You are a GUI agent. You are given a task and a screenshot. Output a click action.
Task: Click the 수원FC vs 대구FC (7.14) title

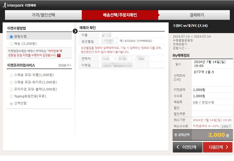point(190,26)
